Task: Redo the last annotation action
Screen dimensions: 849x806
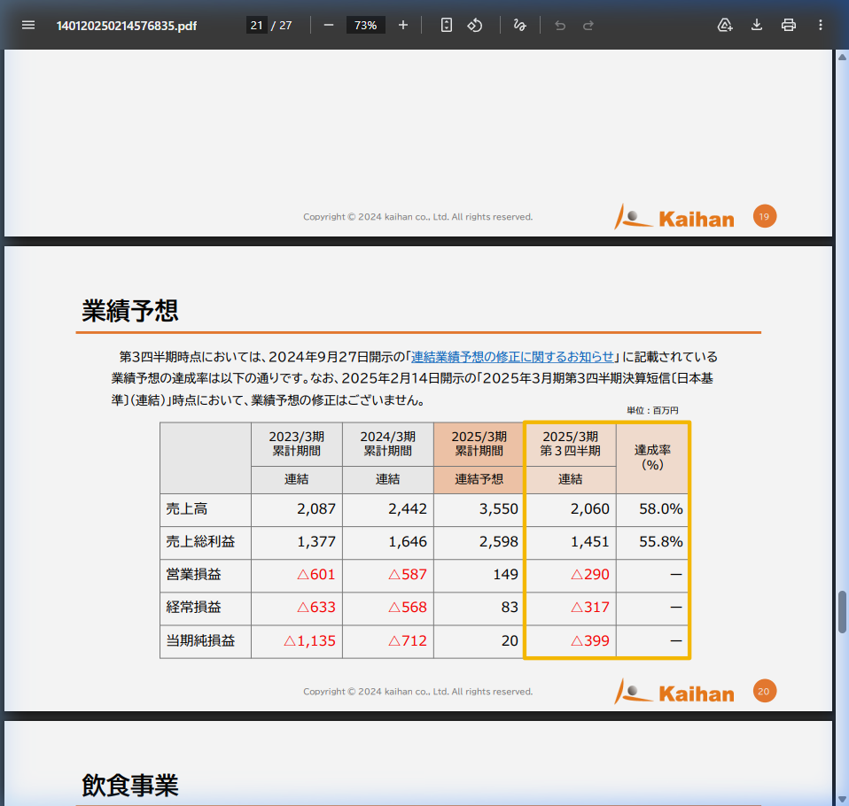Action: (588, 25)
